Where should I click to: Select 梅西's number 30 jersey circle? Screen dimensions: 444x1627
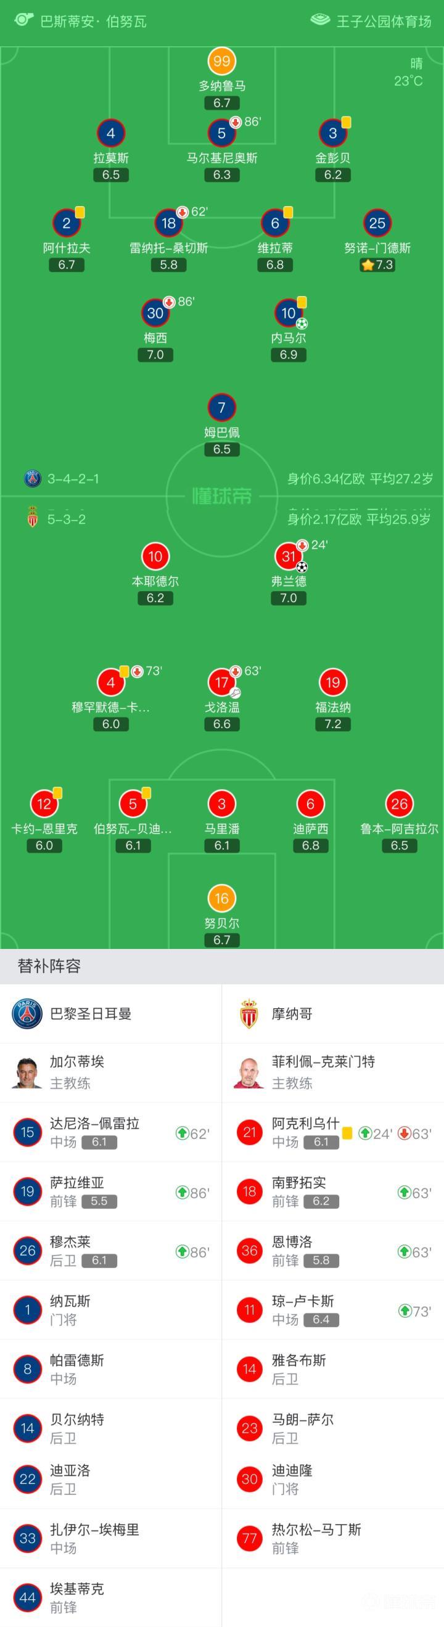coord(155,313)
